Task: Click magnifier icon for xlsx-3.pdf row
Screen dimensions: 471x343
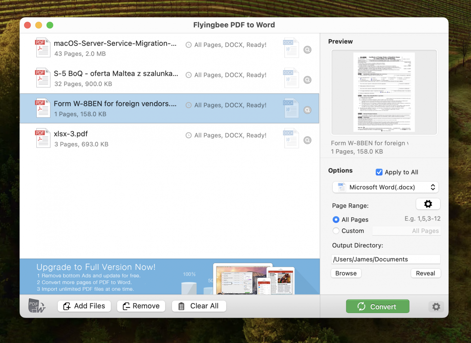Action: [x=307, y=140]
